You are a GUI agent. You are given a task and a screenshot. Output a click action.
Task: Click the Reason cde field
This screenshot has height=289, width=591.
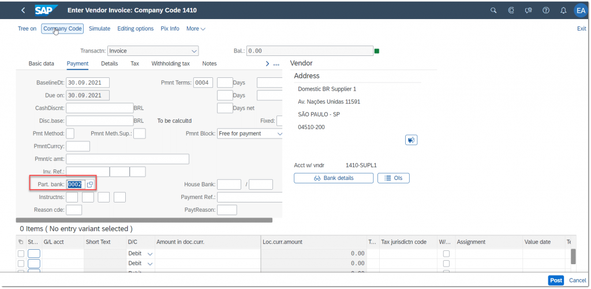pyautogui.click(x=74, y=210)
